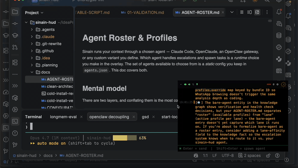Click the 63% context usage bar
This screenshot has height=168, width=298.
pyautogui.click(x=125, y=138)
